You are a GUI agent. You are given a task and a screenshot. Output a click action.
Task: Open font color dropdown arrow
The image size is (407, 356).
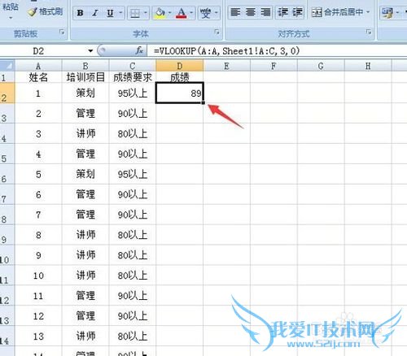[x=191, y=13]
